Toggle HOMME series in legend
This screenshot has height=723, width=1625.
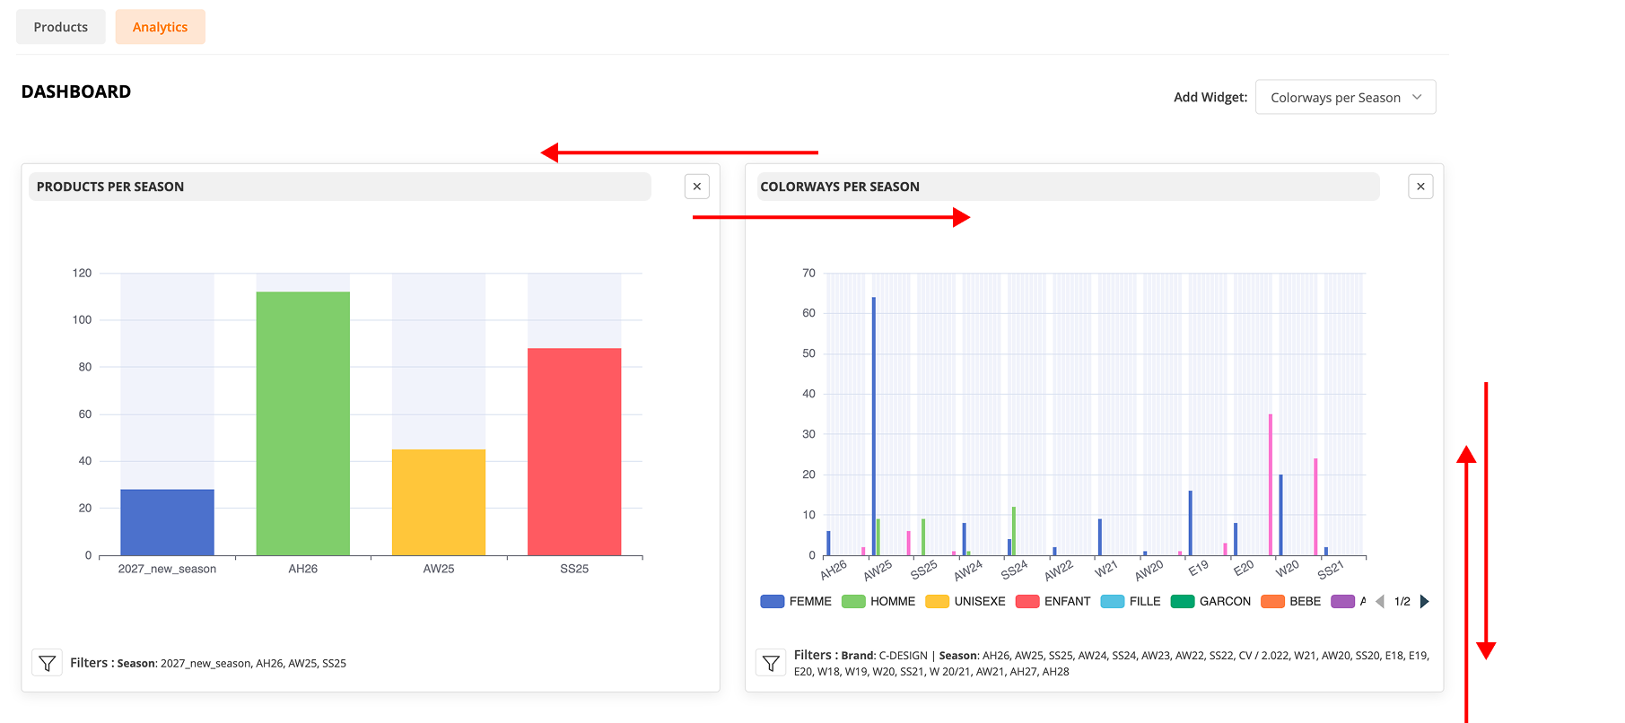pyautogui.click(x=878, y=602)
